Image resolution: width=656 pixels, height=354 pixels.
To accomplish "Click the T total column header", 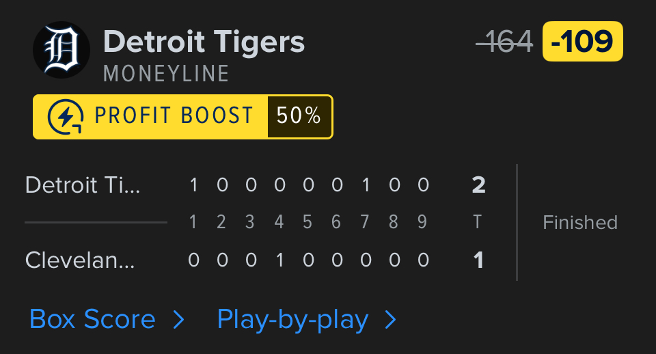I will [478, 222].
